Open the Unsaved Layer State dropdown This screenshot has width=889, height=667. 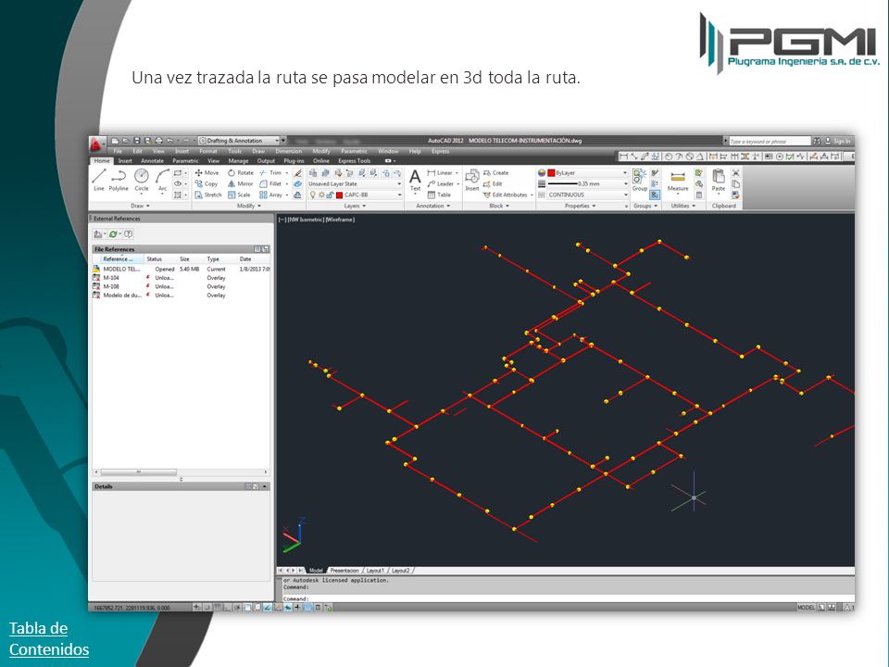pyautogui.click(x=355, y=183)
